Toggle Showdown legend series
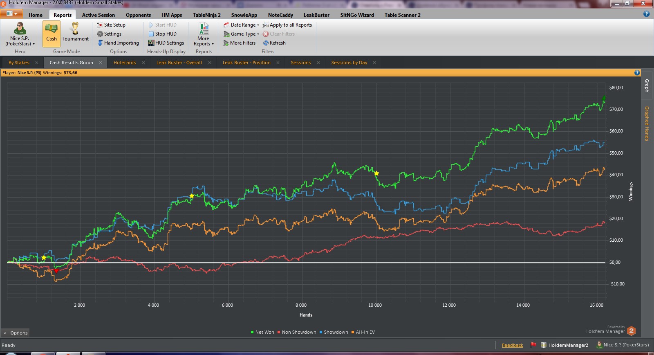The image size is (654, 355). 334,332
